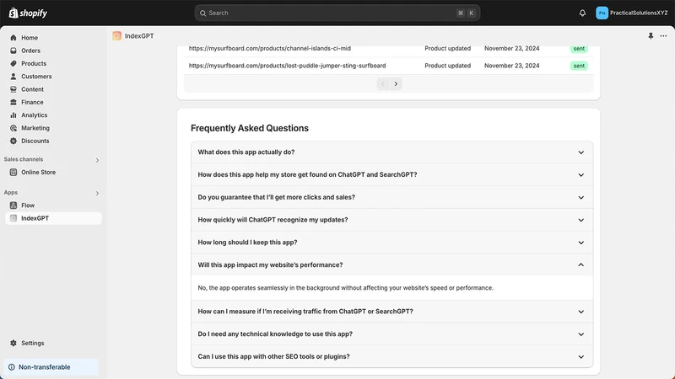Viewport: 675px width, 379px height.
Task: Pin the IndexGPT app
Action: pyautogui.click(x=651, y=35)
